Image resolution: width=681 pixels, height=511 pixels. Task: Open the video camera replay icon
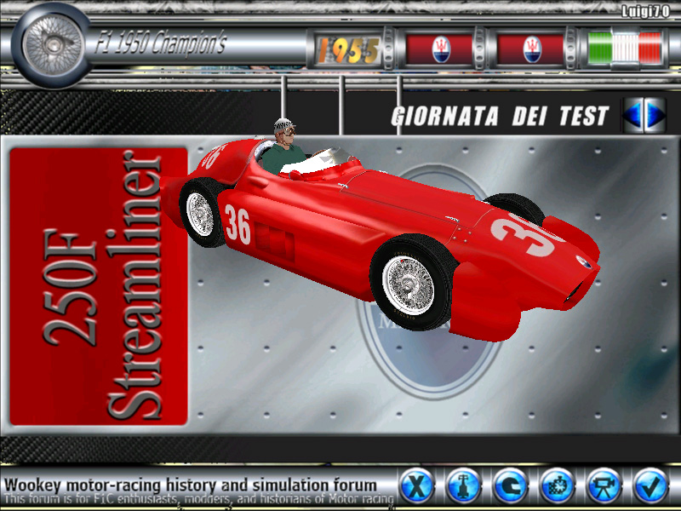(604, 485)
